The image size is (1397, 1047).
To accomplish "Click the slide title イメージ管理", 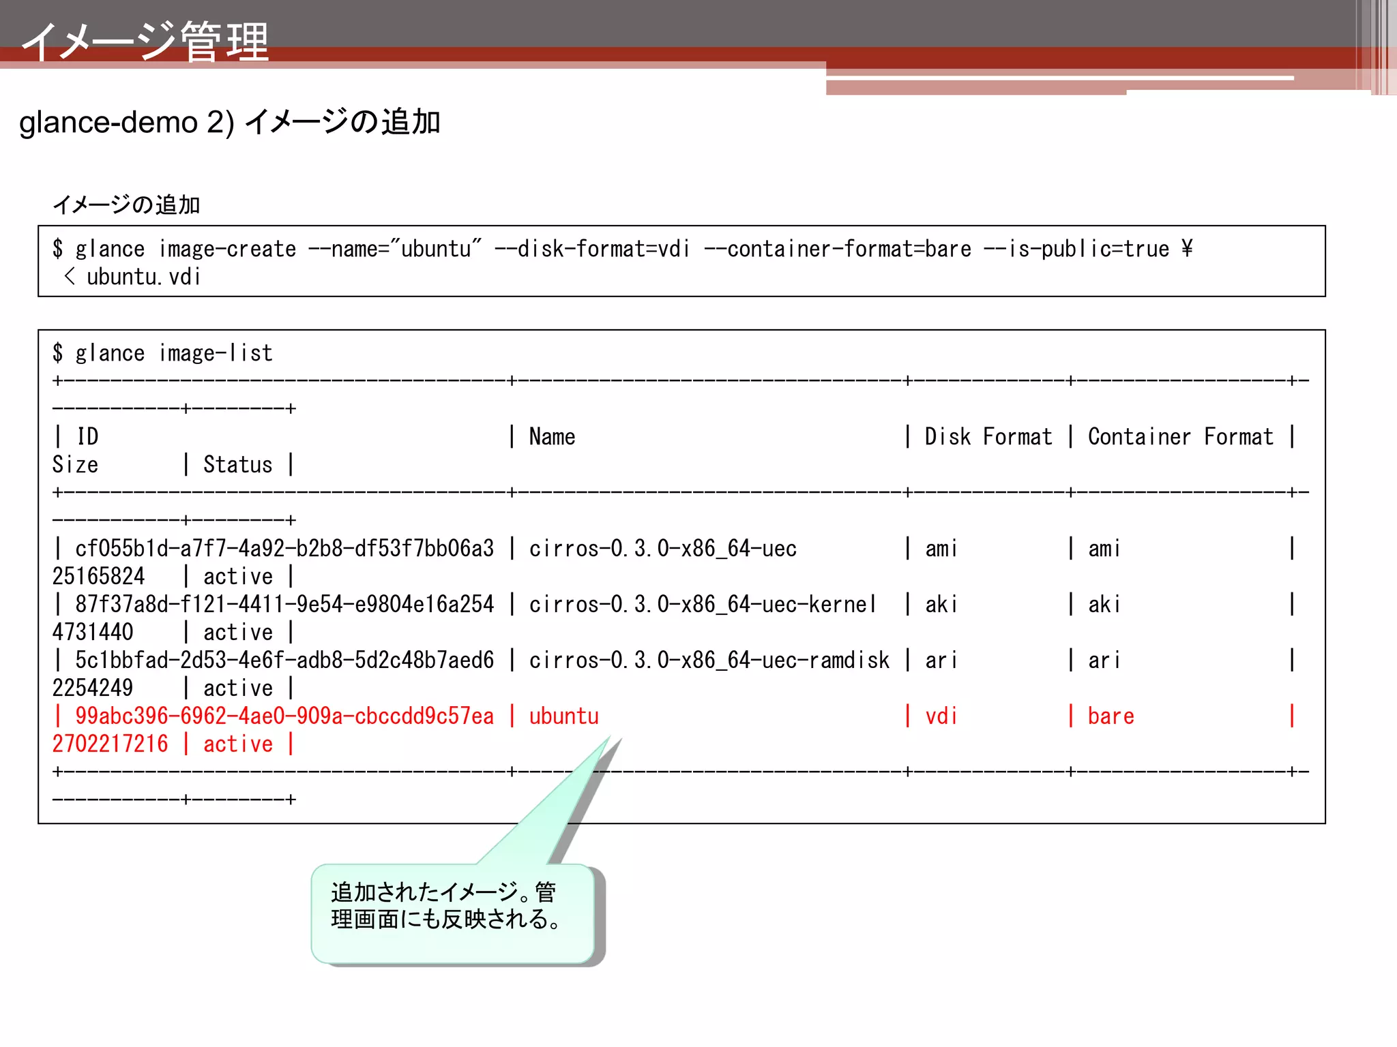I will (x=145, y=42).
